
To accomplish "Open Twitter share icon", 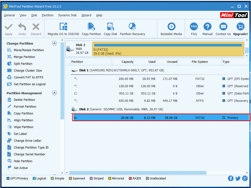I will pyautogui.click(x=238, y=178).
